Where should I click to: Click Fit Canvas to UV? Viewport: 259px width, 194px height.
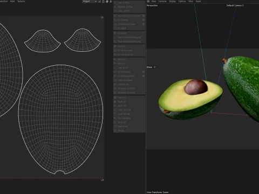tap(129, 54)
